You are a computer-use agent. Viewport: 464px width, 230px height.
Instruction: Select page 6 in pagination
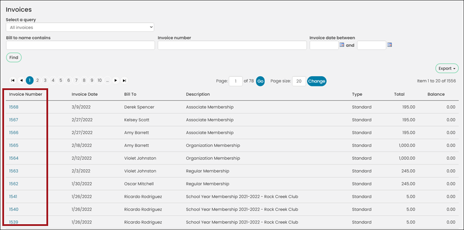click(x=68, y=80)
